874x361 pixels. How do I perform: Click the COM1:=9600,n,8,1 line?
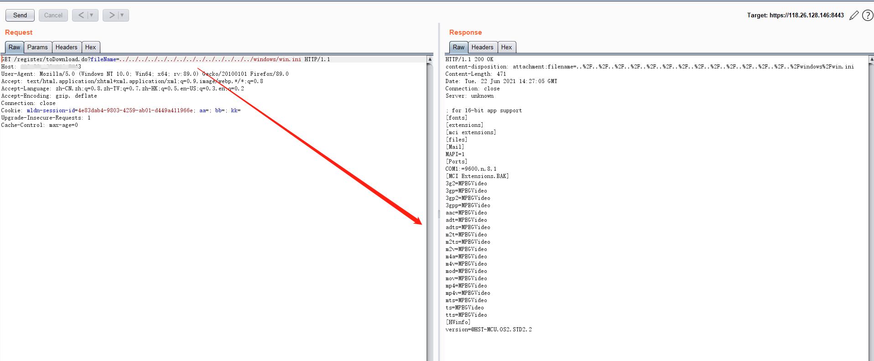[471, 169]
